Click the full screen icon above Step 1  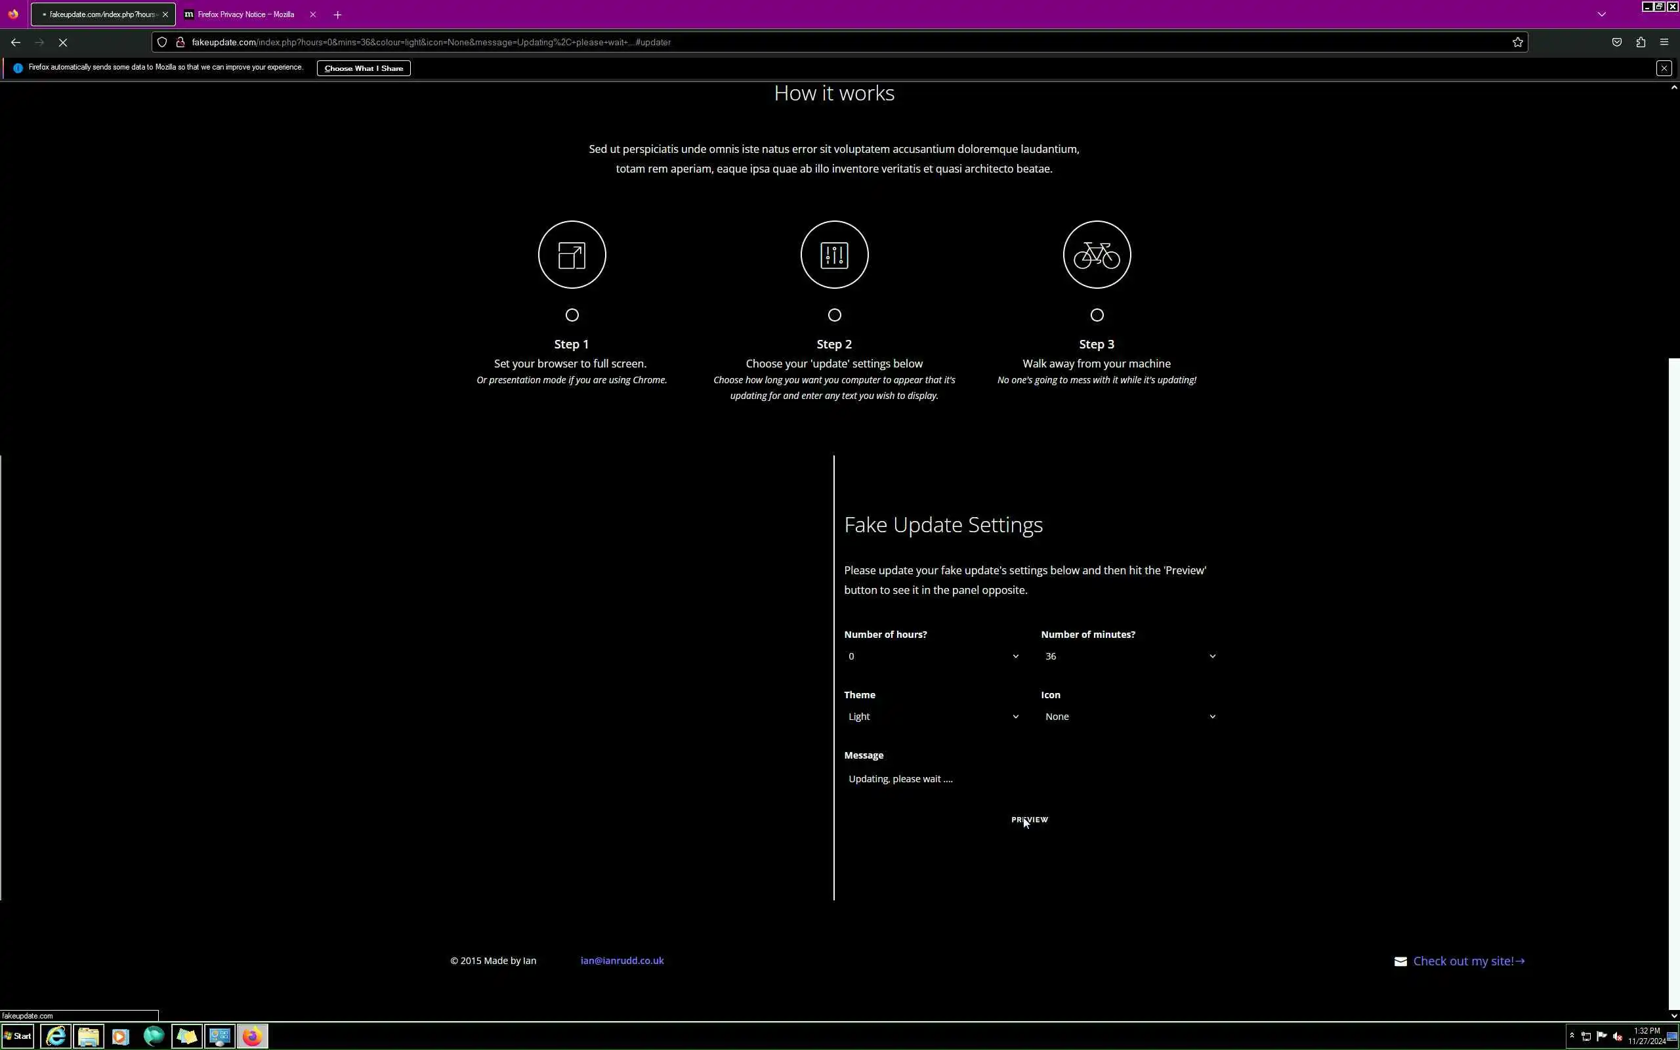[572, 255]
